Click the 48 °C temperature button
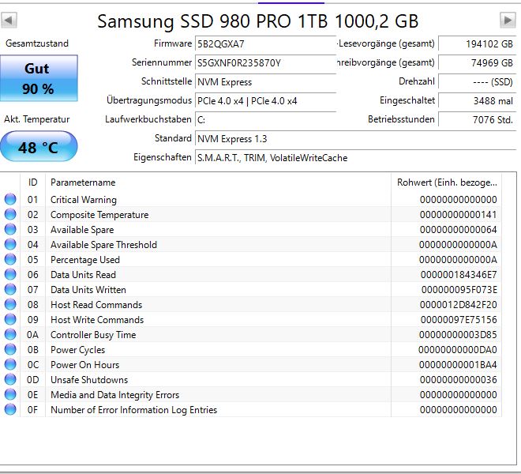Screen dimensions: 521x474 tap(39, 147)
